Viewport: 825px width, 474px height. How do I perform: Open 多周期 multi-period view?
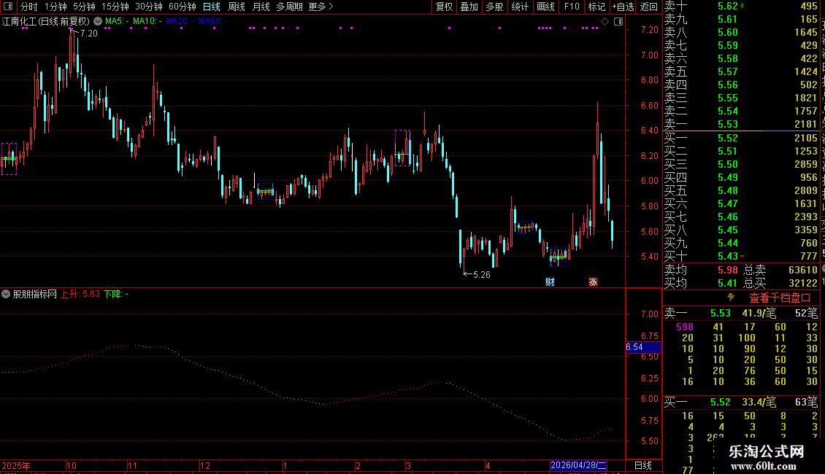(x=289, y=7)
